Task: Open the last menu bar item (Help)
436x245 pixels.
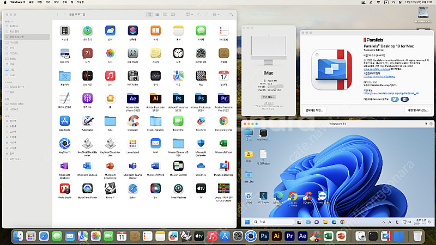Action: tap(80, 2)
